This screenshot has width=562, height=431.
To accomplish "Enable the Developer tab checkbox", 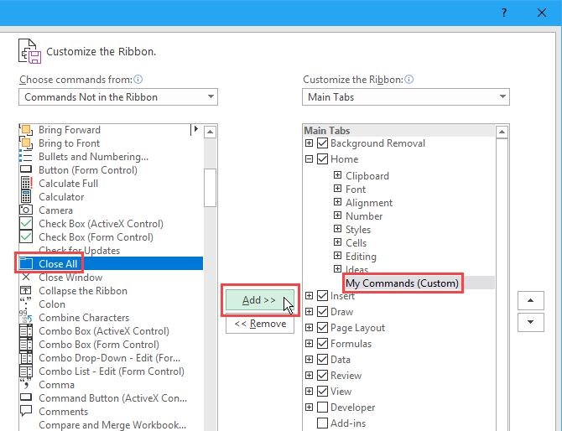I will [322, 408].
